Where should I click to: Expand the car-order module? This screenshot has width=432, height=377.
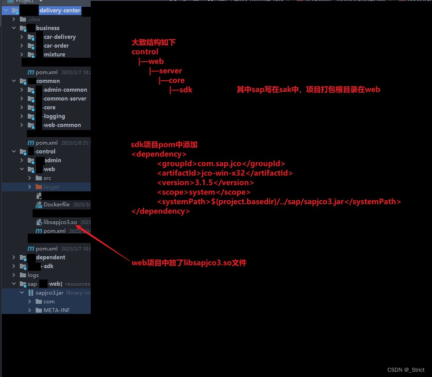(x=21, y=45)
